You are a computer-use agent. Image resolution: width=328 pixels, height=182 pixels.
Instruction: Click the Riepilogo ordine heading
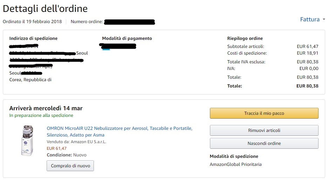245,38
